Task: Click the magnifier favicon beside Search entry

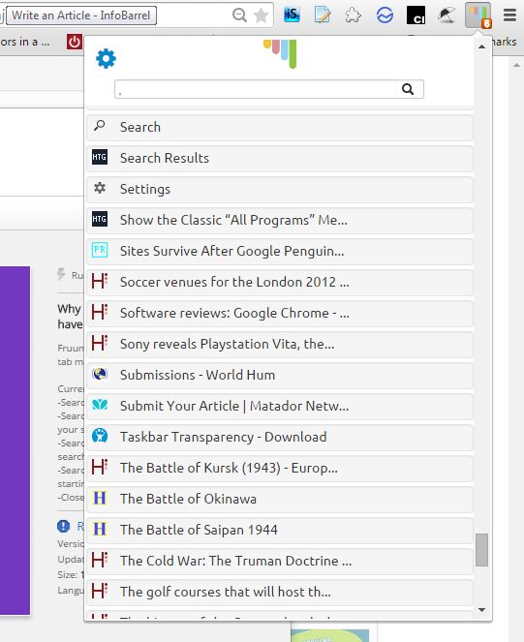Action: pyautogui.click(x=100, y=125)
